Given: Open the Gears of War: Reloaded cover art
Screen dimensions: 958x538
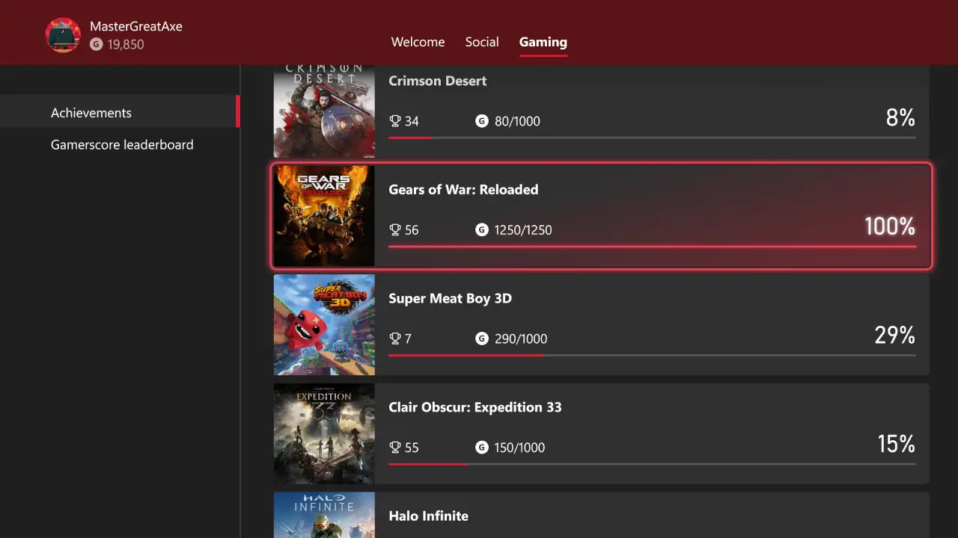Looking at the screenshot, I should [324, 216].
